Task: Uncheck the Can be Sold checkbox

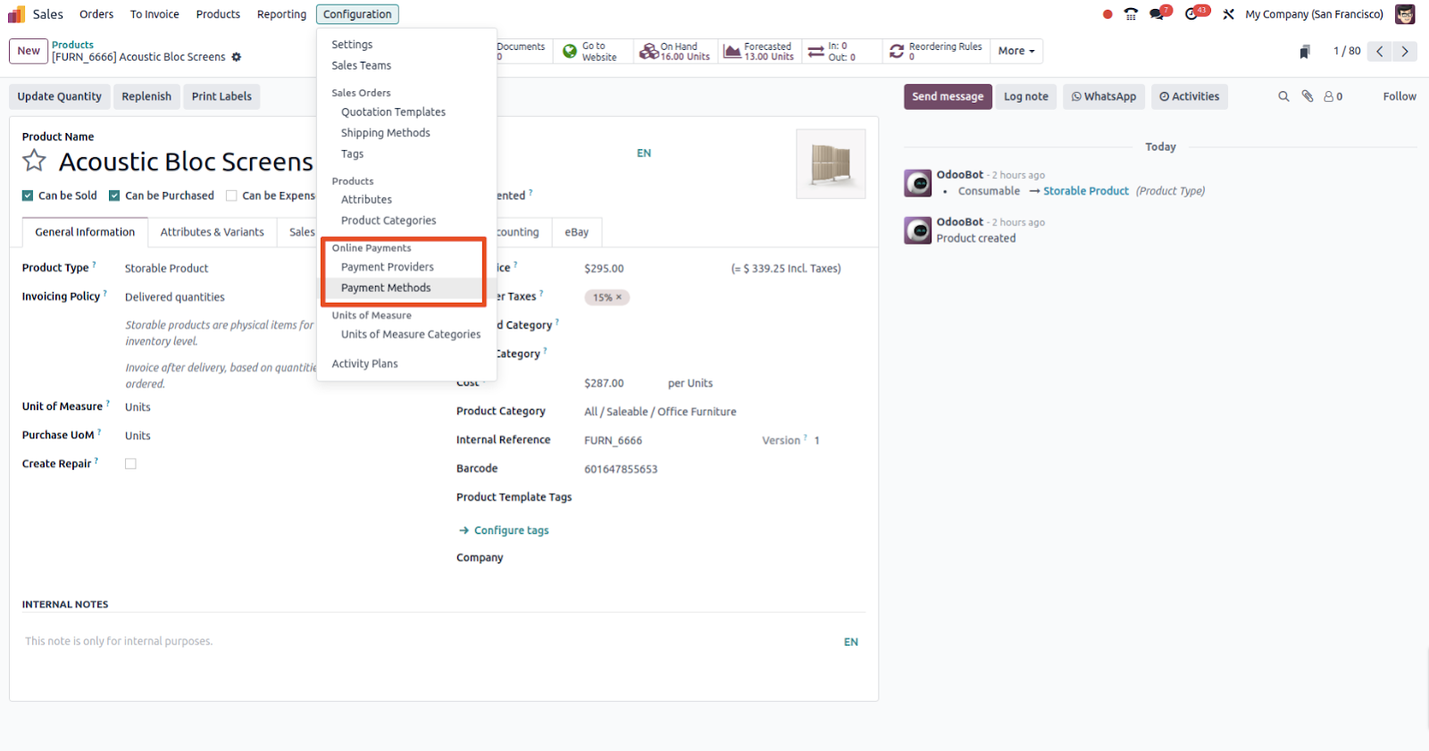Action: [28, 196]
